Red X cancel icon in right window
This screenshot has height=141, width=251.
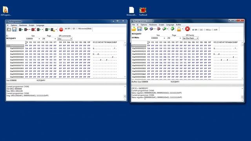point(187,29)
